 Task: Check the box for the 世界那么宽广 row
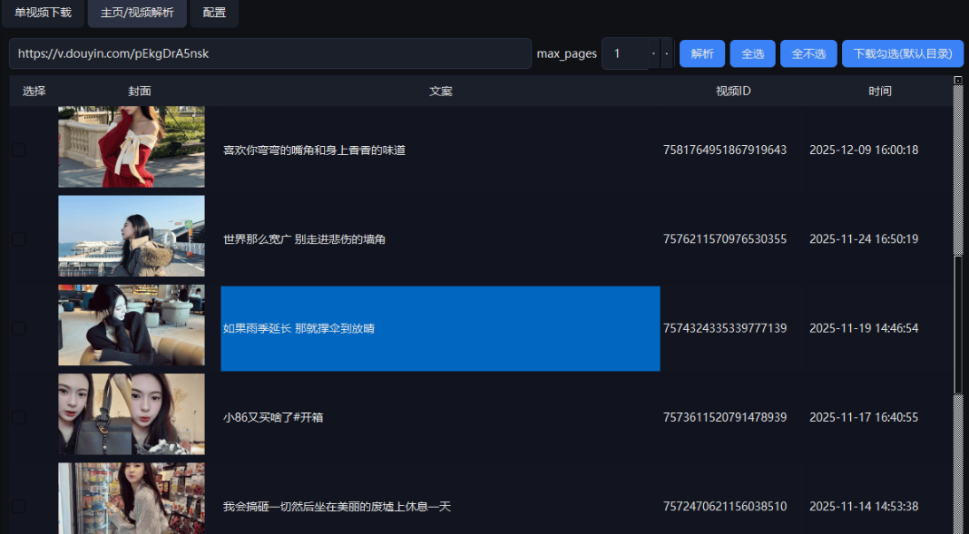pyautogui.click(x=19, y=239)
